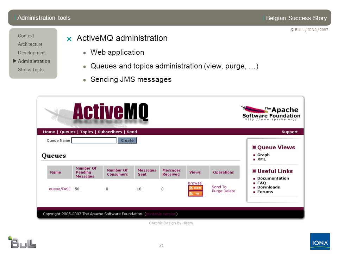The height and width of the screenshot is (254, 338).
Task: Click the Create button
Action: tap(127, 140)
